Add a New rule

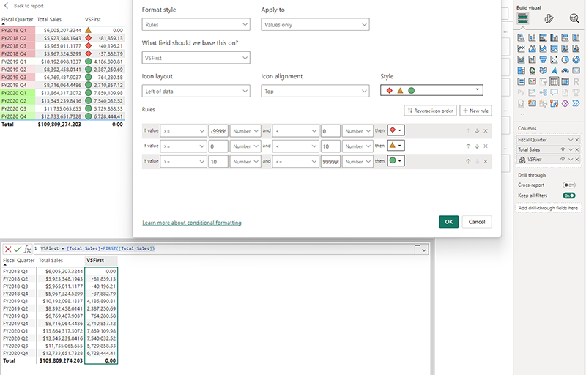475,111
